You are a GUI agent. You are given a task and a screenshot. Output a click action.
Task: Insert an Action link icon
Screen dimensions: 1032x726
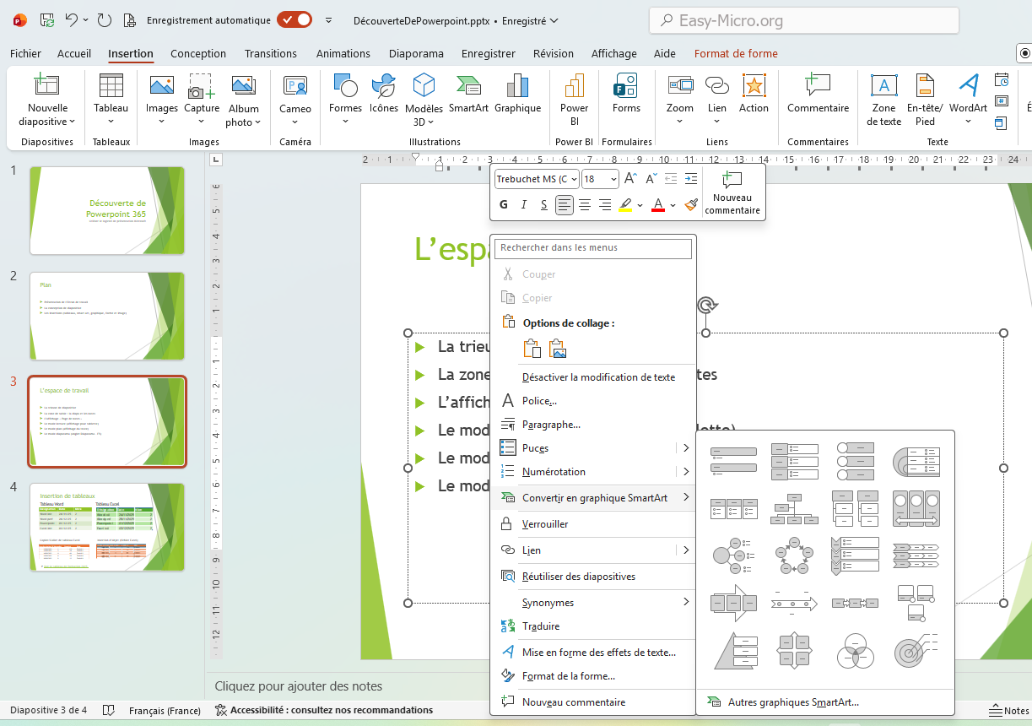[754, 93]
